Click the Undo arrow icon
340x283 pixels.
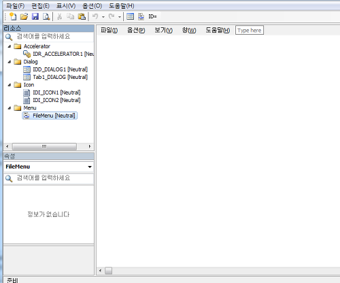tap(95, 16)
